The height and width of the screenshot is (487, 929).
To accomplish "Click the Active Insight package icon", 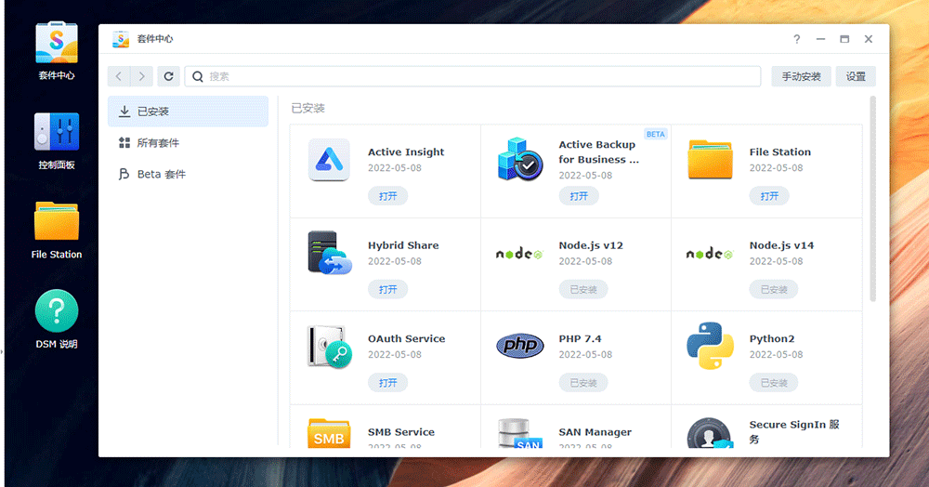I will (329, 160).
